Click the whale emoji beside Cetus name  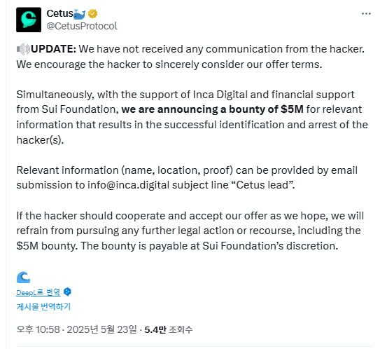pyautogui.click(x=80, y=14)
